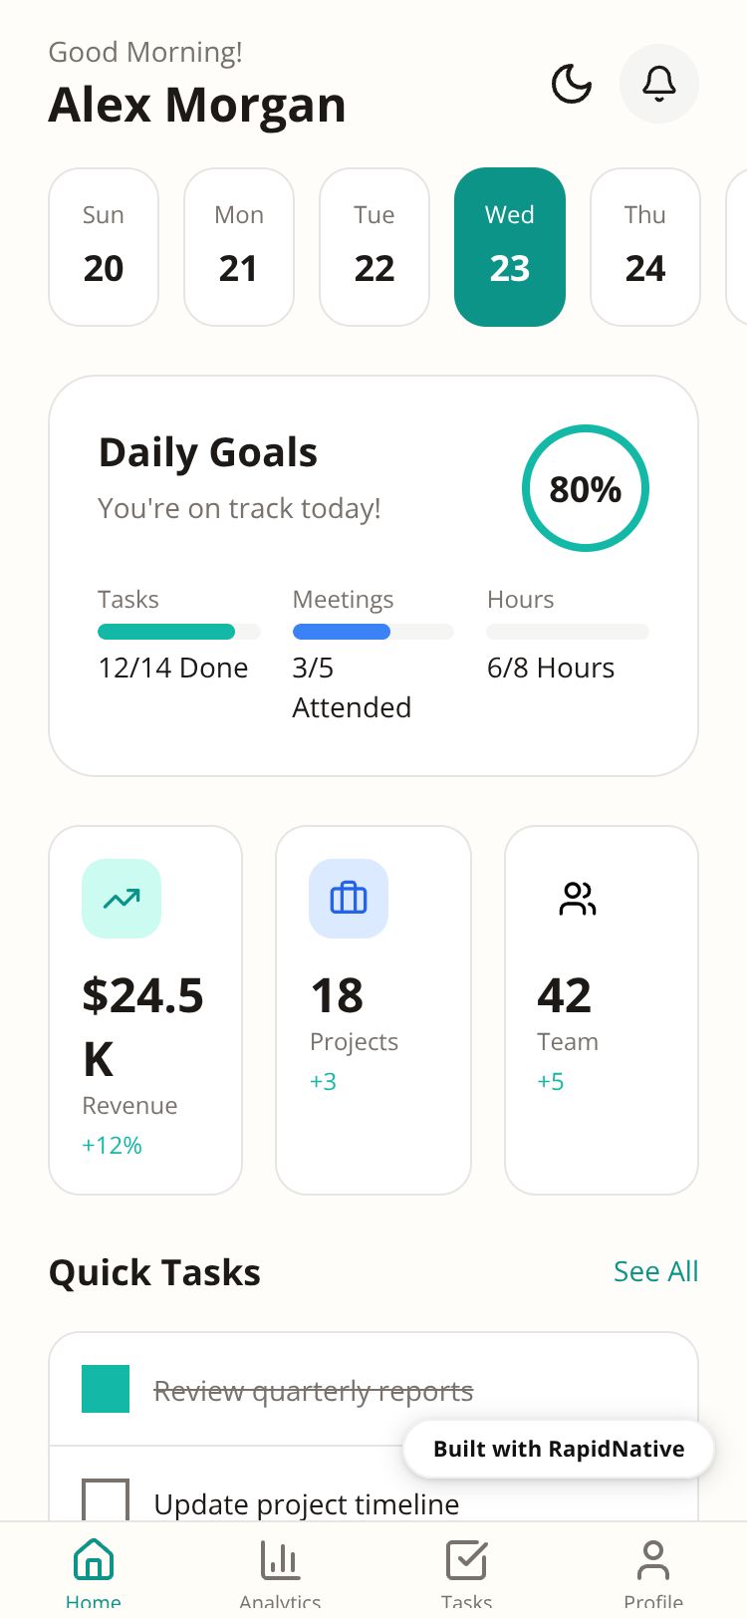Screen dimensions: 747x1618
Task: Uncheck the Review quarterly reports task
Action: [106, 1389]
